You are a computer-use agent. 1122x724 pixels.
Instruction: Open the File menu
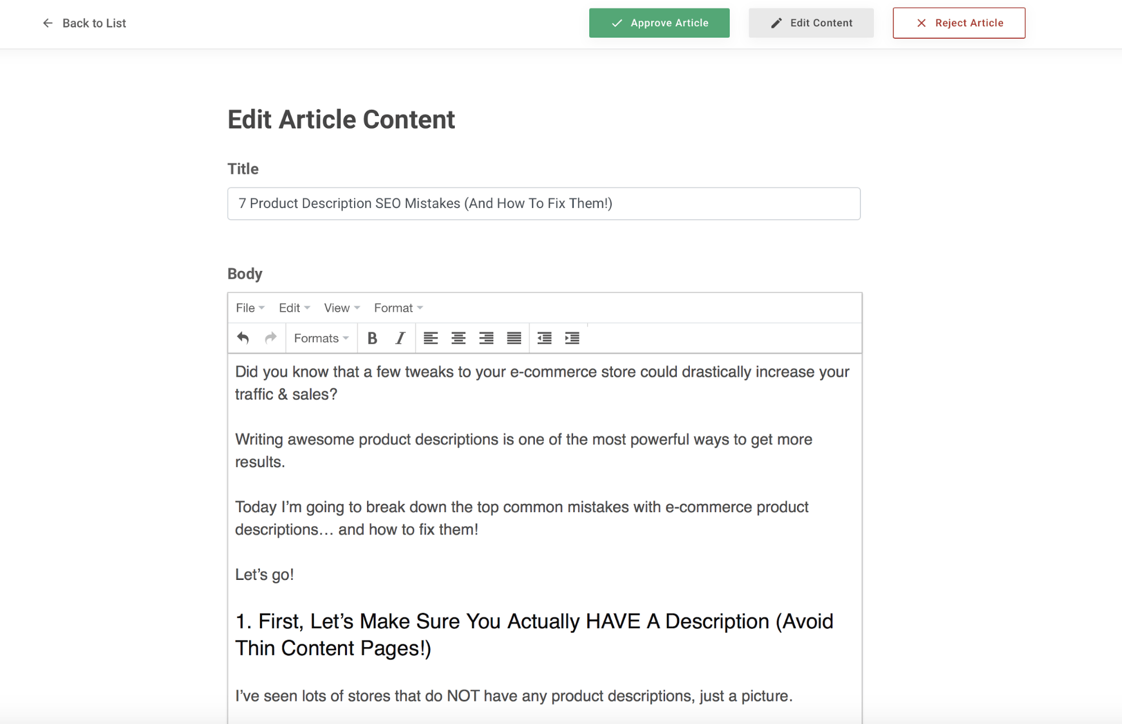pyautogui.click(x=250, y=308)
